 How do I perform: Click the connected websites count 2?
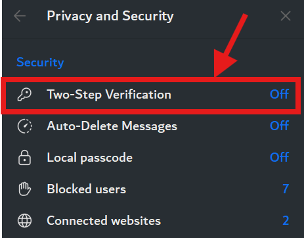point(286,220)
